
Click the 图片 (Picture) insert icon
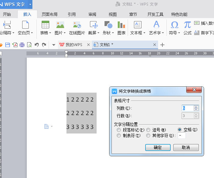[60, 25]
